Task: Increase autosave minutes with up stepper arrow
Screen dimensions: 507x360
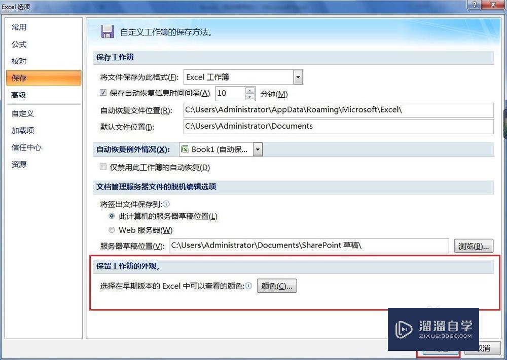Action: pos(250,90)
